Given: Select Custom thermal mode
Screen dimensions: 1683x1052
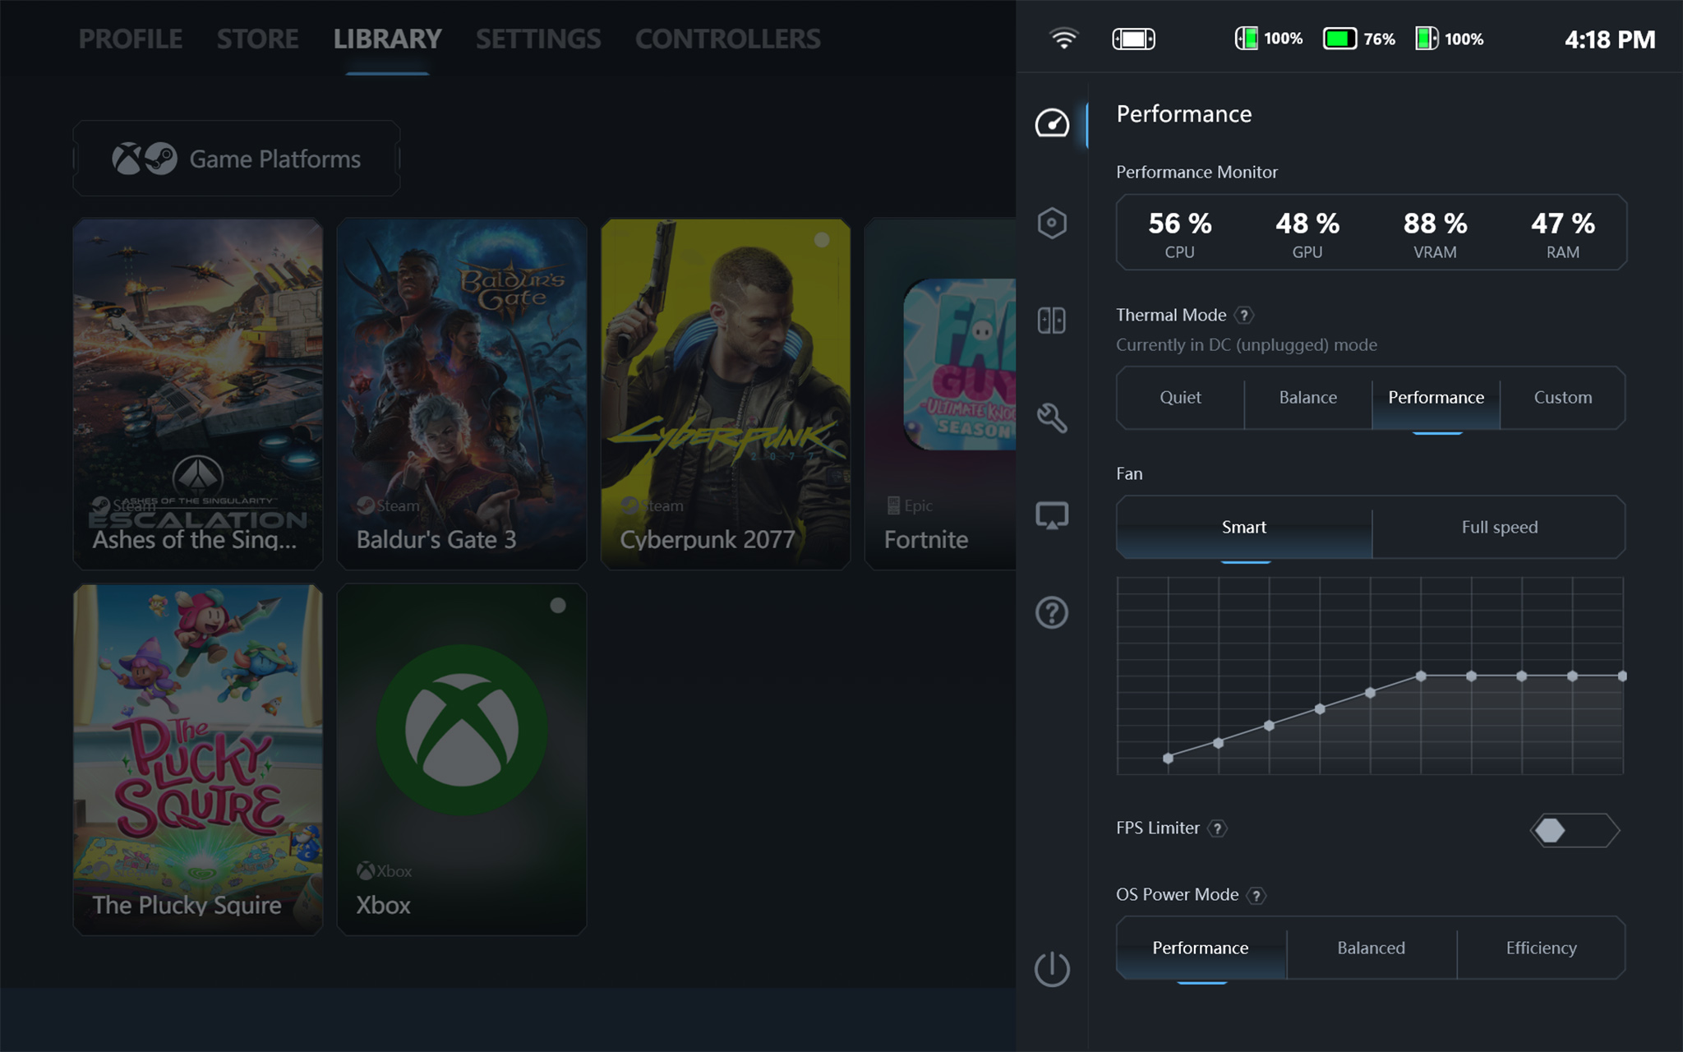Looking at the screenshot, I should [x=1562, y=398].
